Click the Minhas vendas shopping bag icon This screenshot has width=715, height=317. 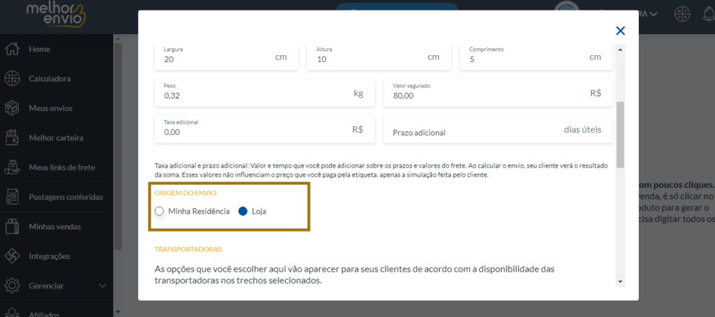point(12,227)
